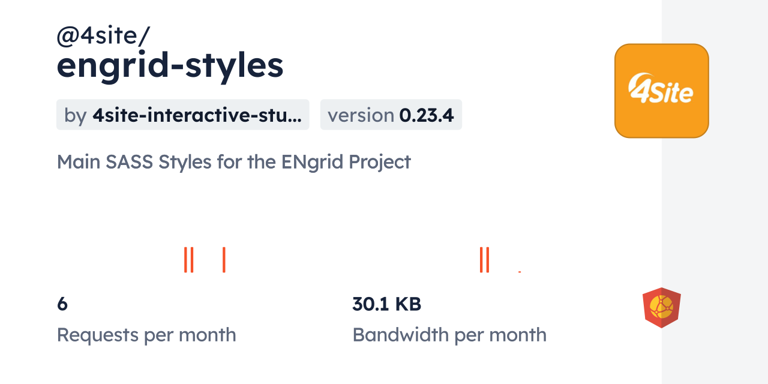This screenshot has width=768, height=384.
Task: Click the tiny orange dot in bandwidth chart
Action: (x=520, y=272)
